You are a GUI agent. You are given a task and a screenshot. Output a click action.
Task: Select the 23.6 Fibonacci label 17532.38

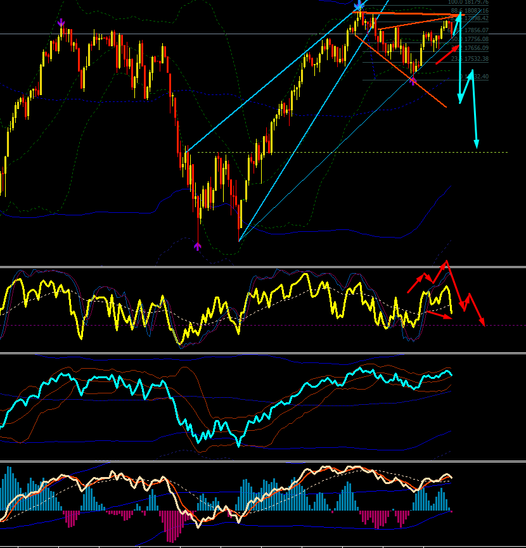(x=470, y=59)
